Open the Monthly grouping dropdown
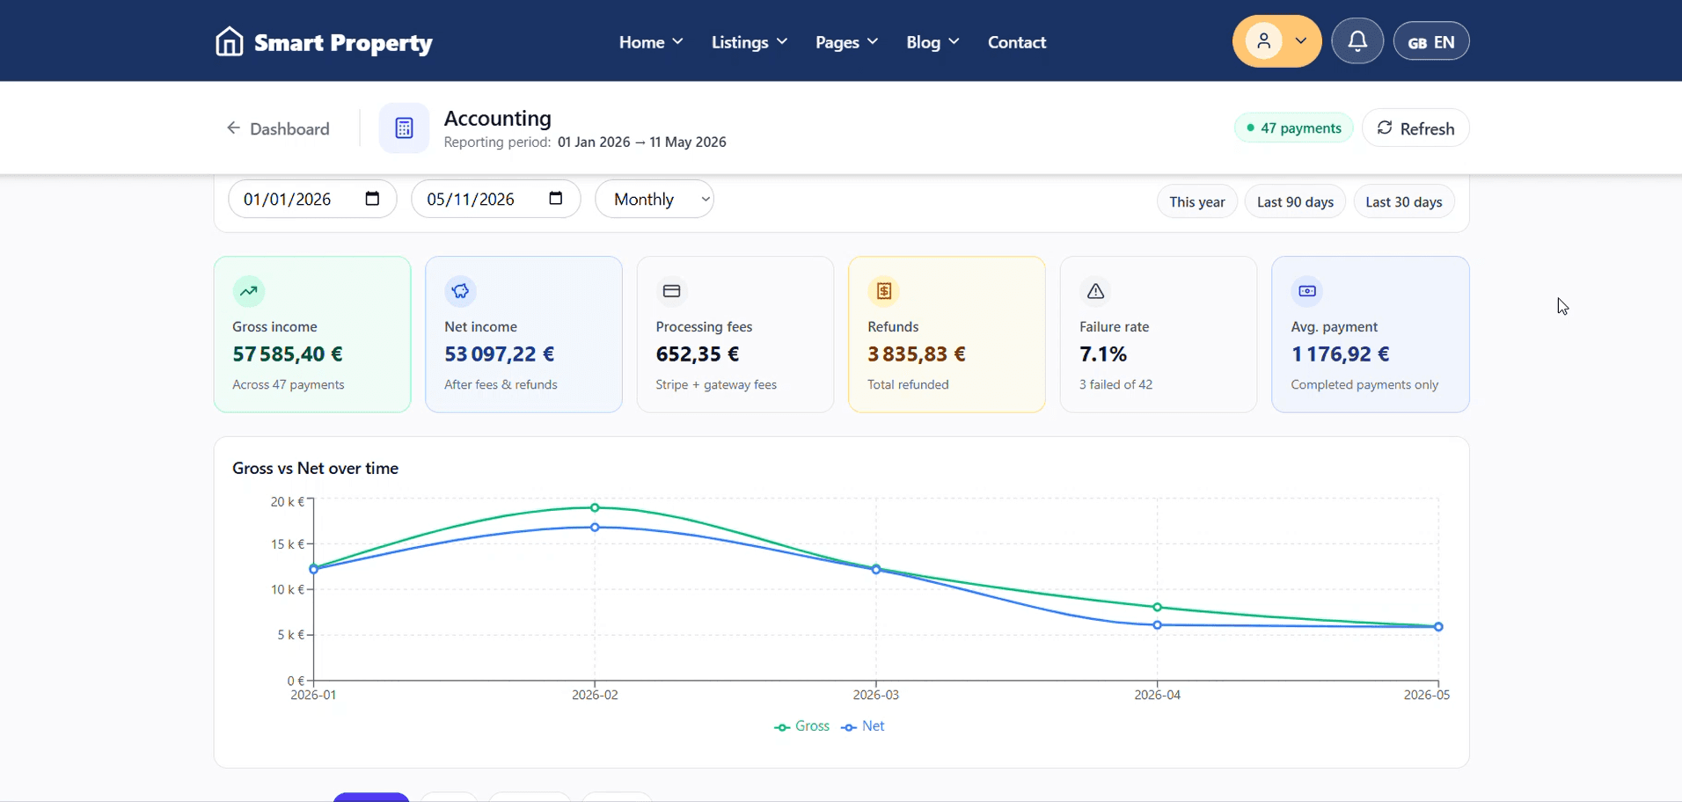Image resolution: width=1682 pixels, height=802 pixels. point(655,199)
